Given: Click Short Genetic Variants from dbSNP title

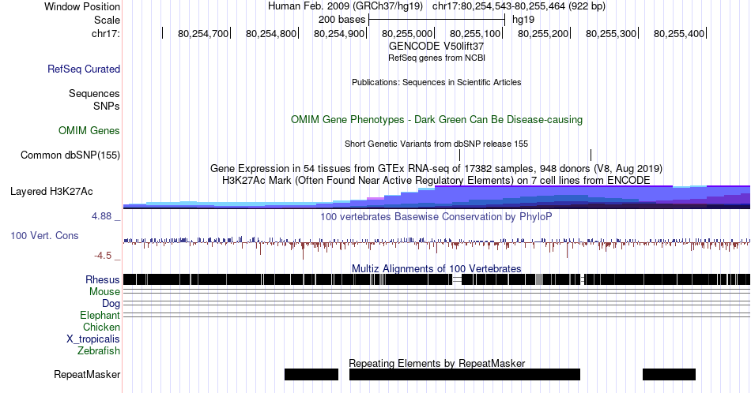Looking at the screenshot, I should (x=436, y=144).
